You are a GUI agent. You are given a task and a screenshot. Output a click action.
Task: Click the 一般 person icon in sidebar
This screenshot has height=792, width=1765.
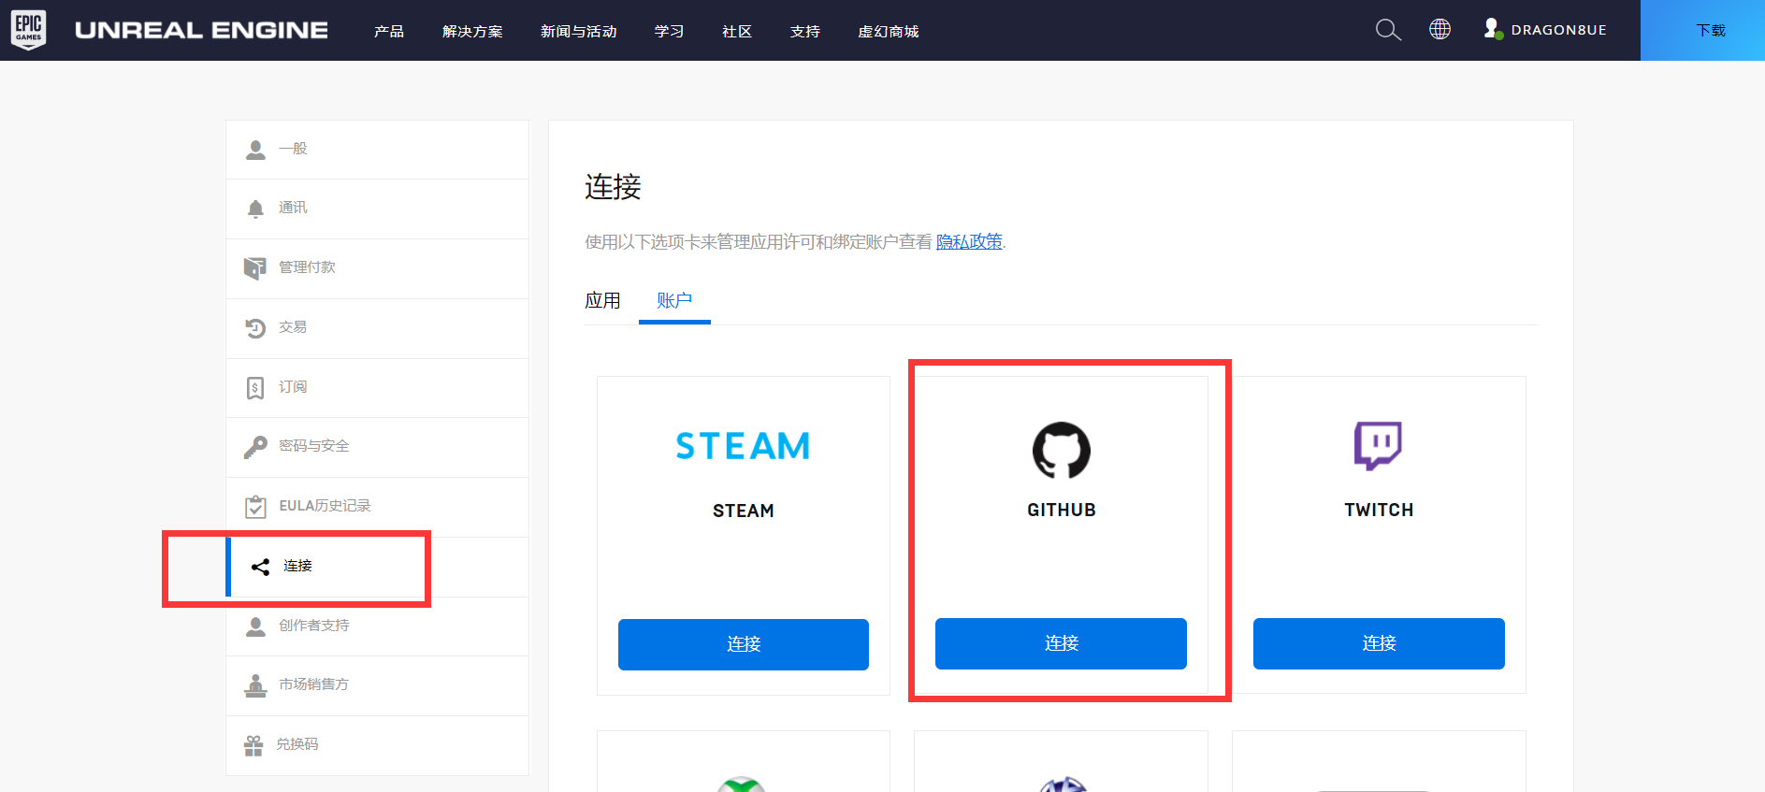[x=255, y=150]
